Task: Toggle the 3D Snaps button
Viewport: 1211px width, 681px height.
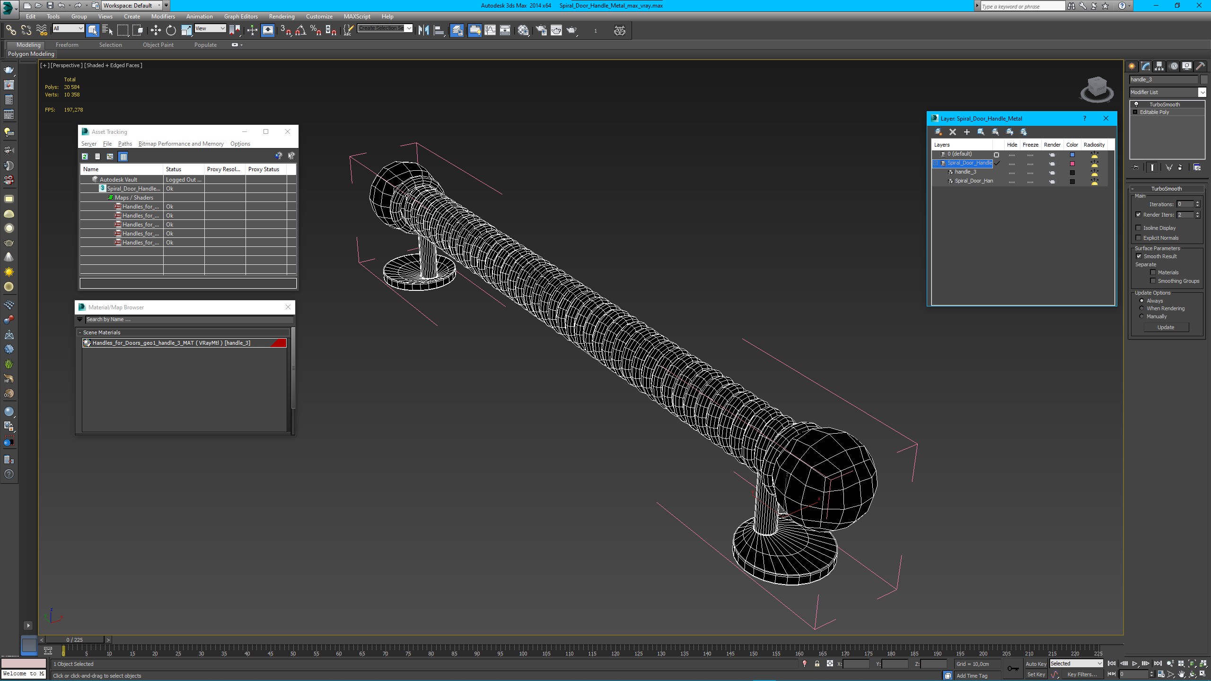Action: [x=285, y=30]
